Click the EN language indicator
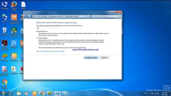The width and height of the screenshot is (171, 96). click(146, 93)
